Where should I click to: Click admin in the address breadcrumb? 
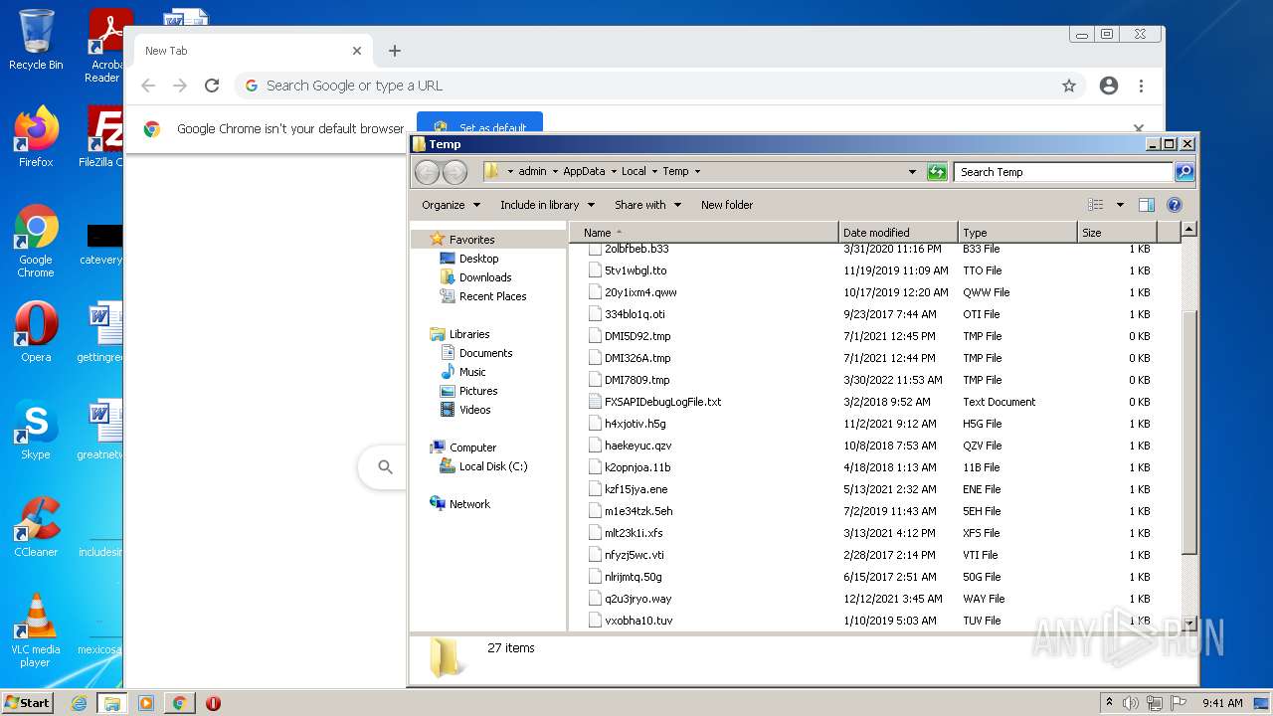click(532, 172)
